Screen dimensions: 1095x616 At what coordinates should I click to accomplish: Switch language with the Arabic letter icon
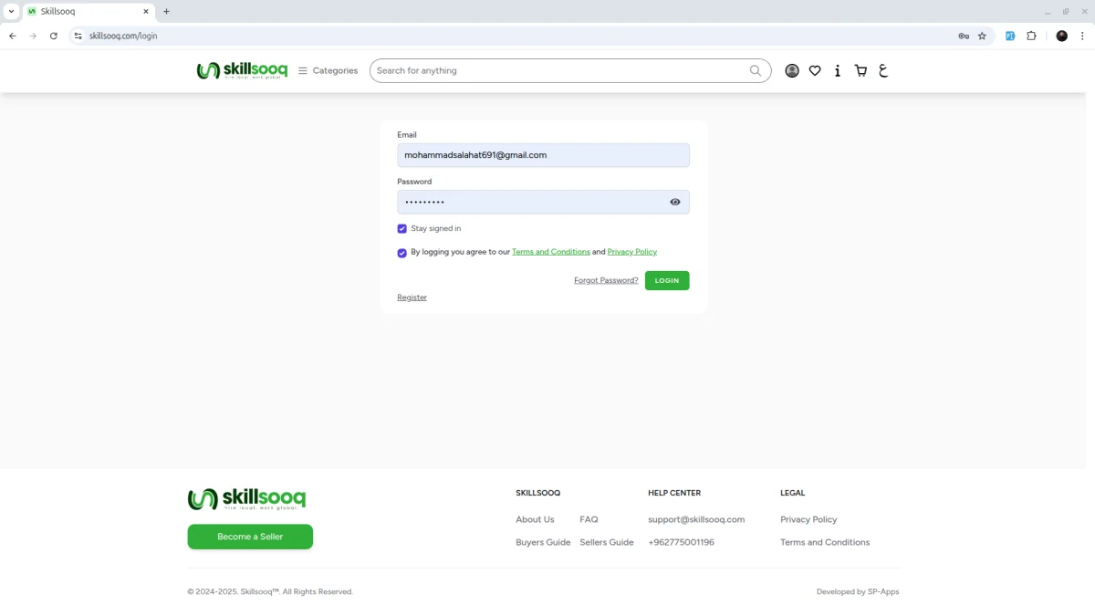[883, 70]
